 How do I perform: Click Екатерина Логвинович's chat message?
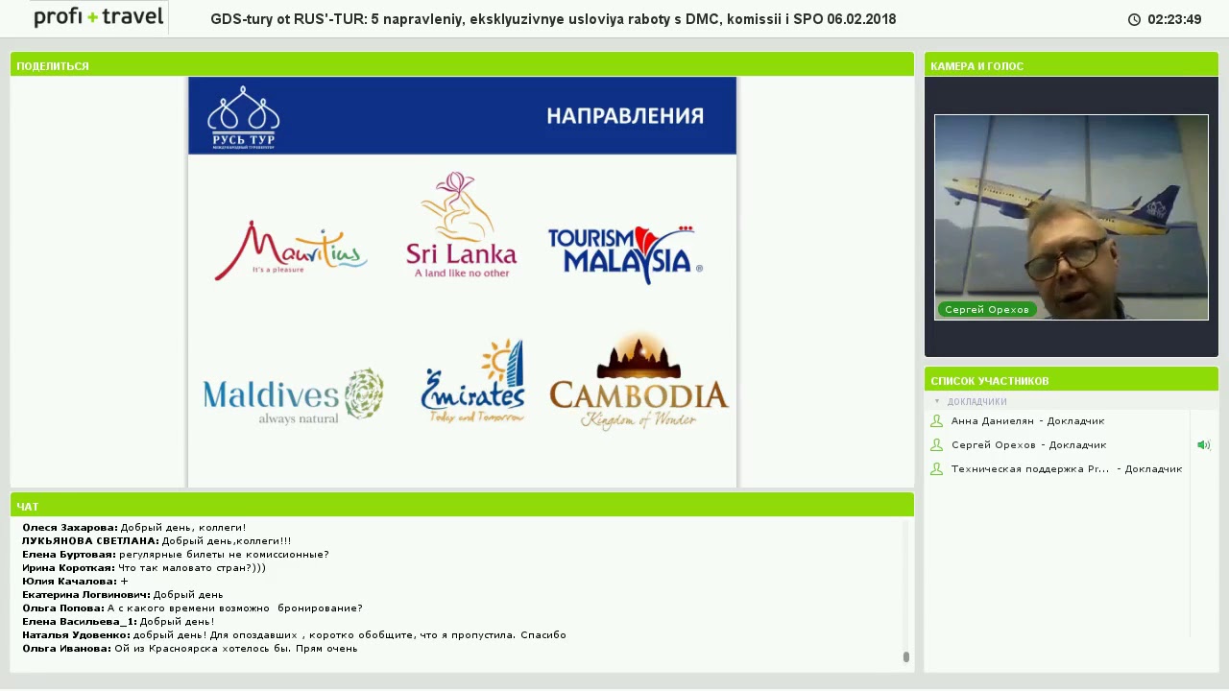(123, 595)
